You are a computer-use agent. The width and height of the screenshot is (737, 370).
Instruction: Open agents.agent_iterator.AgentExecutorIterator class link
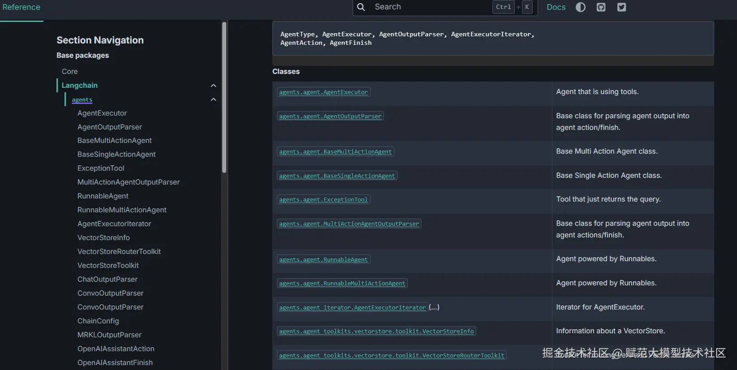tap(353, 308)
